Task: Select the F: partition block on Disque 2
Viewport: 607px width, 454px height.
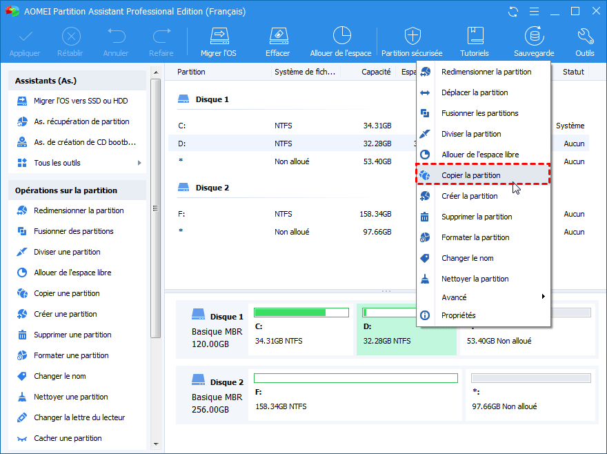Action: (355, 397)
